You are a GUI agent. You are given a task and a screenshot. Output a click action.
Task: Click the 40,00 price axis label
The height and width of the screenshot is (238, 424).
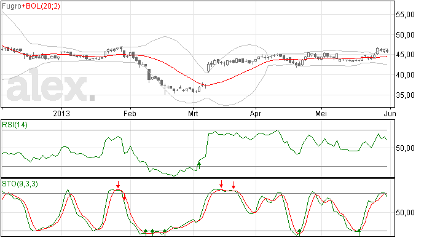pyautogui.click(x=406, y=75)
